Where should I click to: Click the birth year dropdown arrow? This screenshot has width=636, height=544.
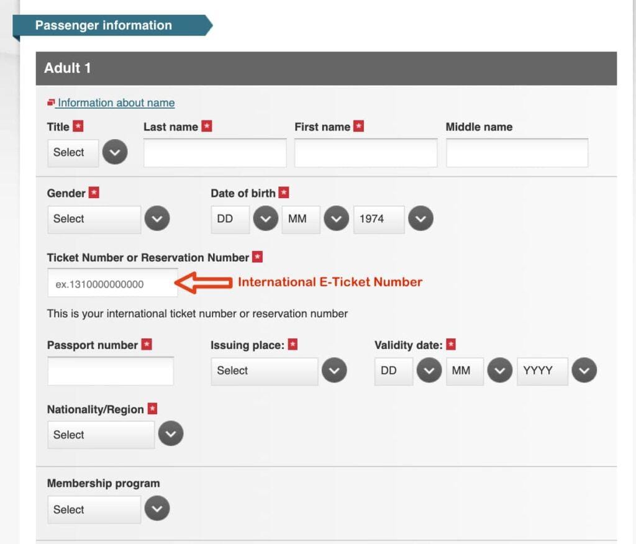pos(420,218)
